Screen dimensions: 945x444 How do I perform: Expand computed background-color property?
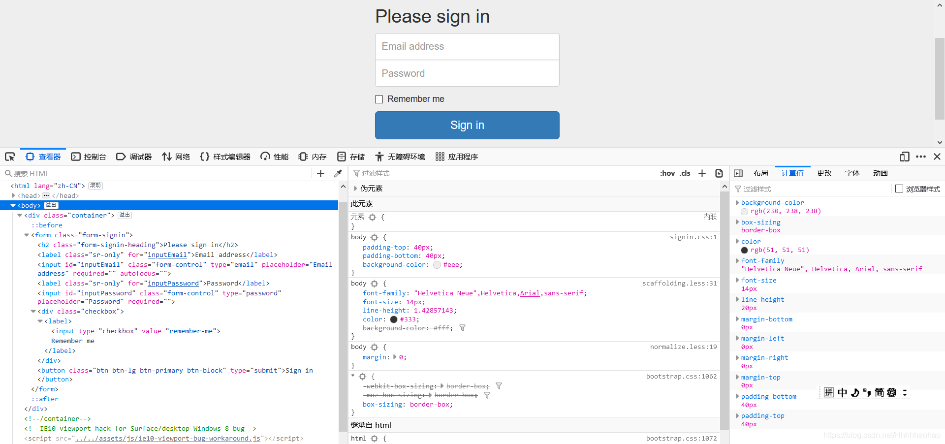point(737,202)
